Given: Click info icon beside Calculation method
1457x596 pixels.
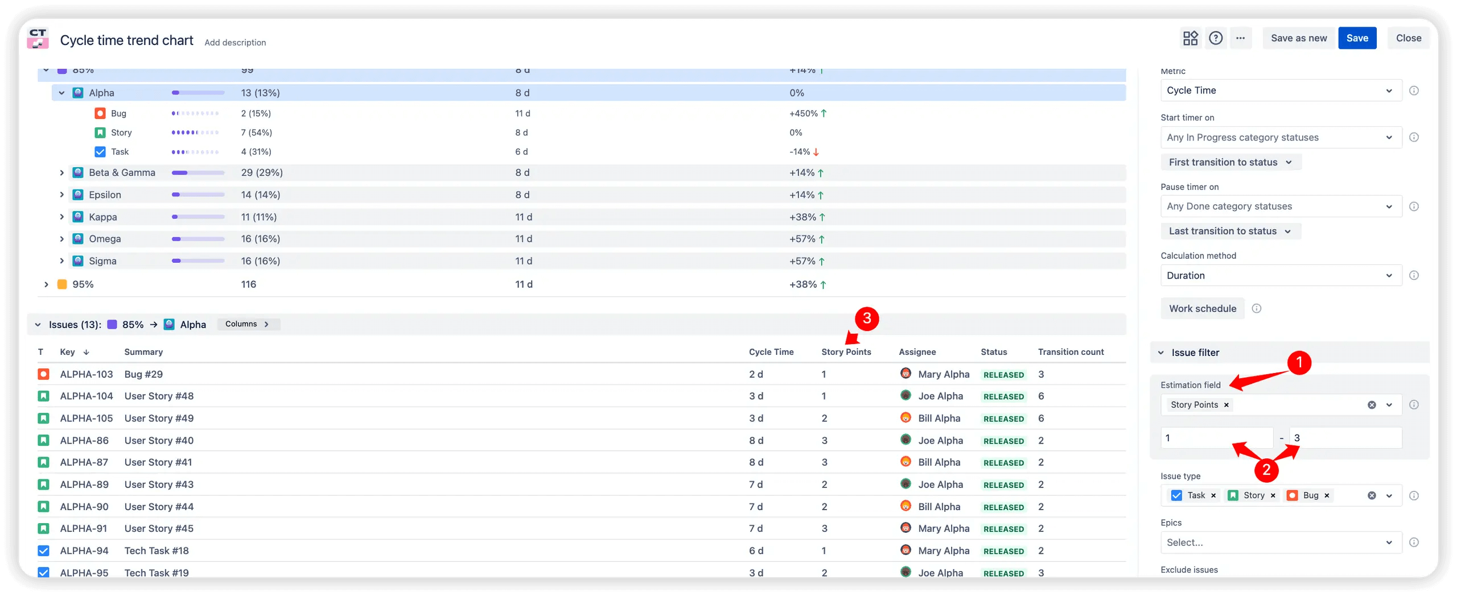Looking at the screenshot, I should [1414, 275].
